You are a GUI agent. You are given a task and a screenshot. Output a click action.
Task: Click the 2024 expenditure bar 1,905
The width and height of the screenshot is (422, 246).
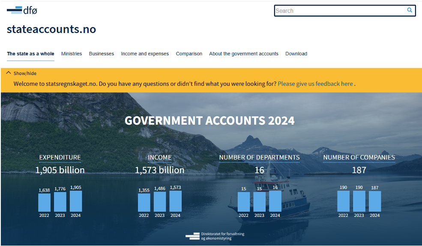[76, 201]
